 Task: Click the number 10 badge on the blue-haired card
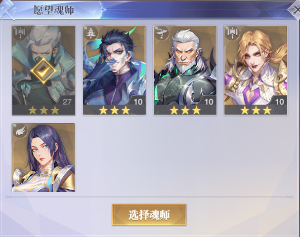pos(138,102)
